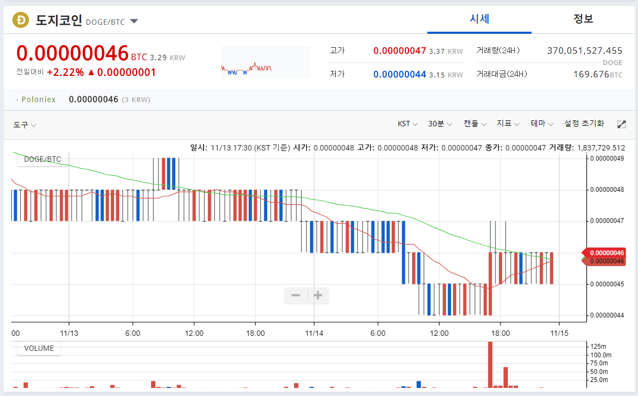Screen dimensions: 638x396
Task: Open the DOGE/BTC market selector arrow
Action: coord(134,21)
